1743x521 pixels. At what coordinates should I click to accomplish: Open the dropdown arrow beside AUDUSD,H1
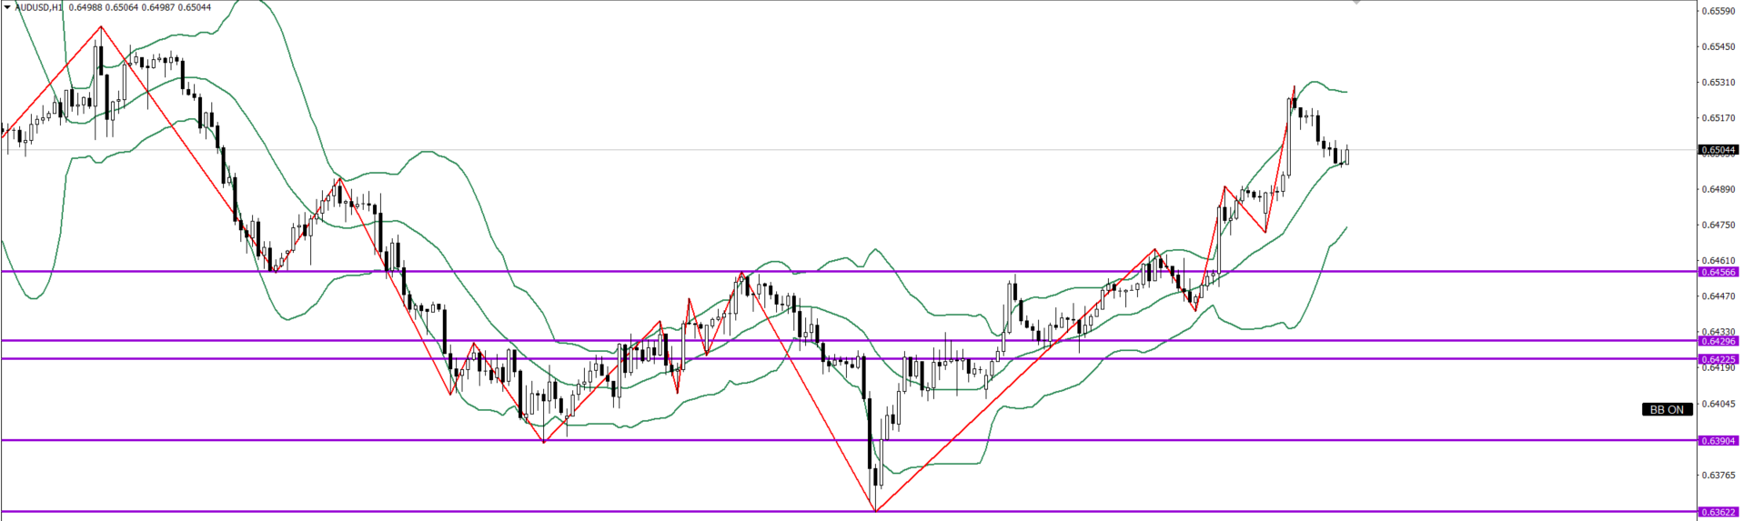(x=7, y=7)
